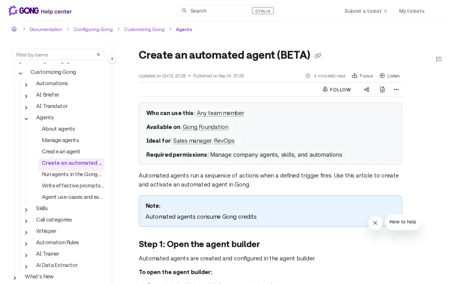
Task: Expand the AI Briefer tree node
Action: 26,96
